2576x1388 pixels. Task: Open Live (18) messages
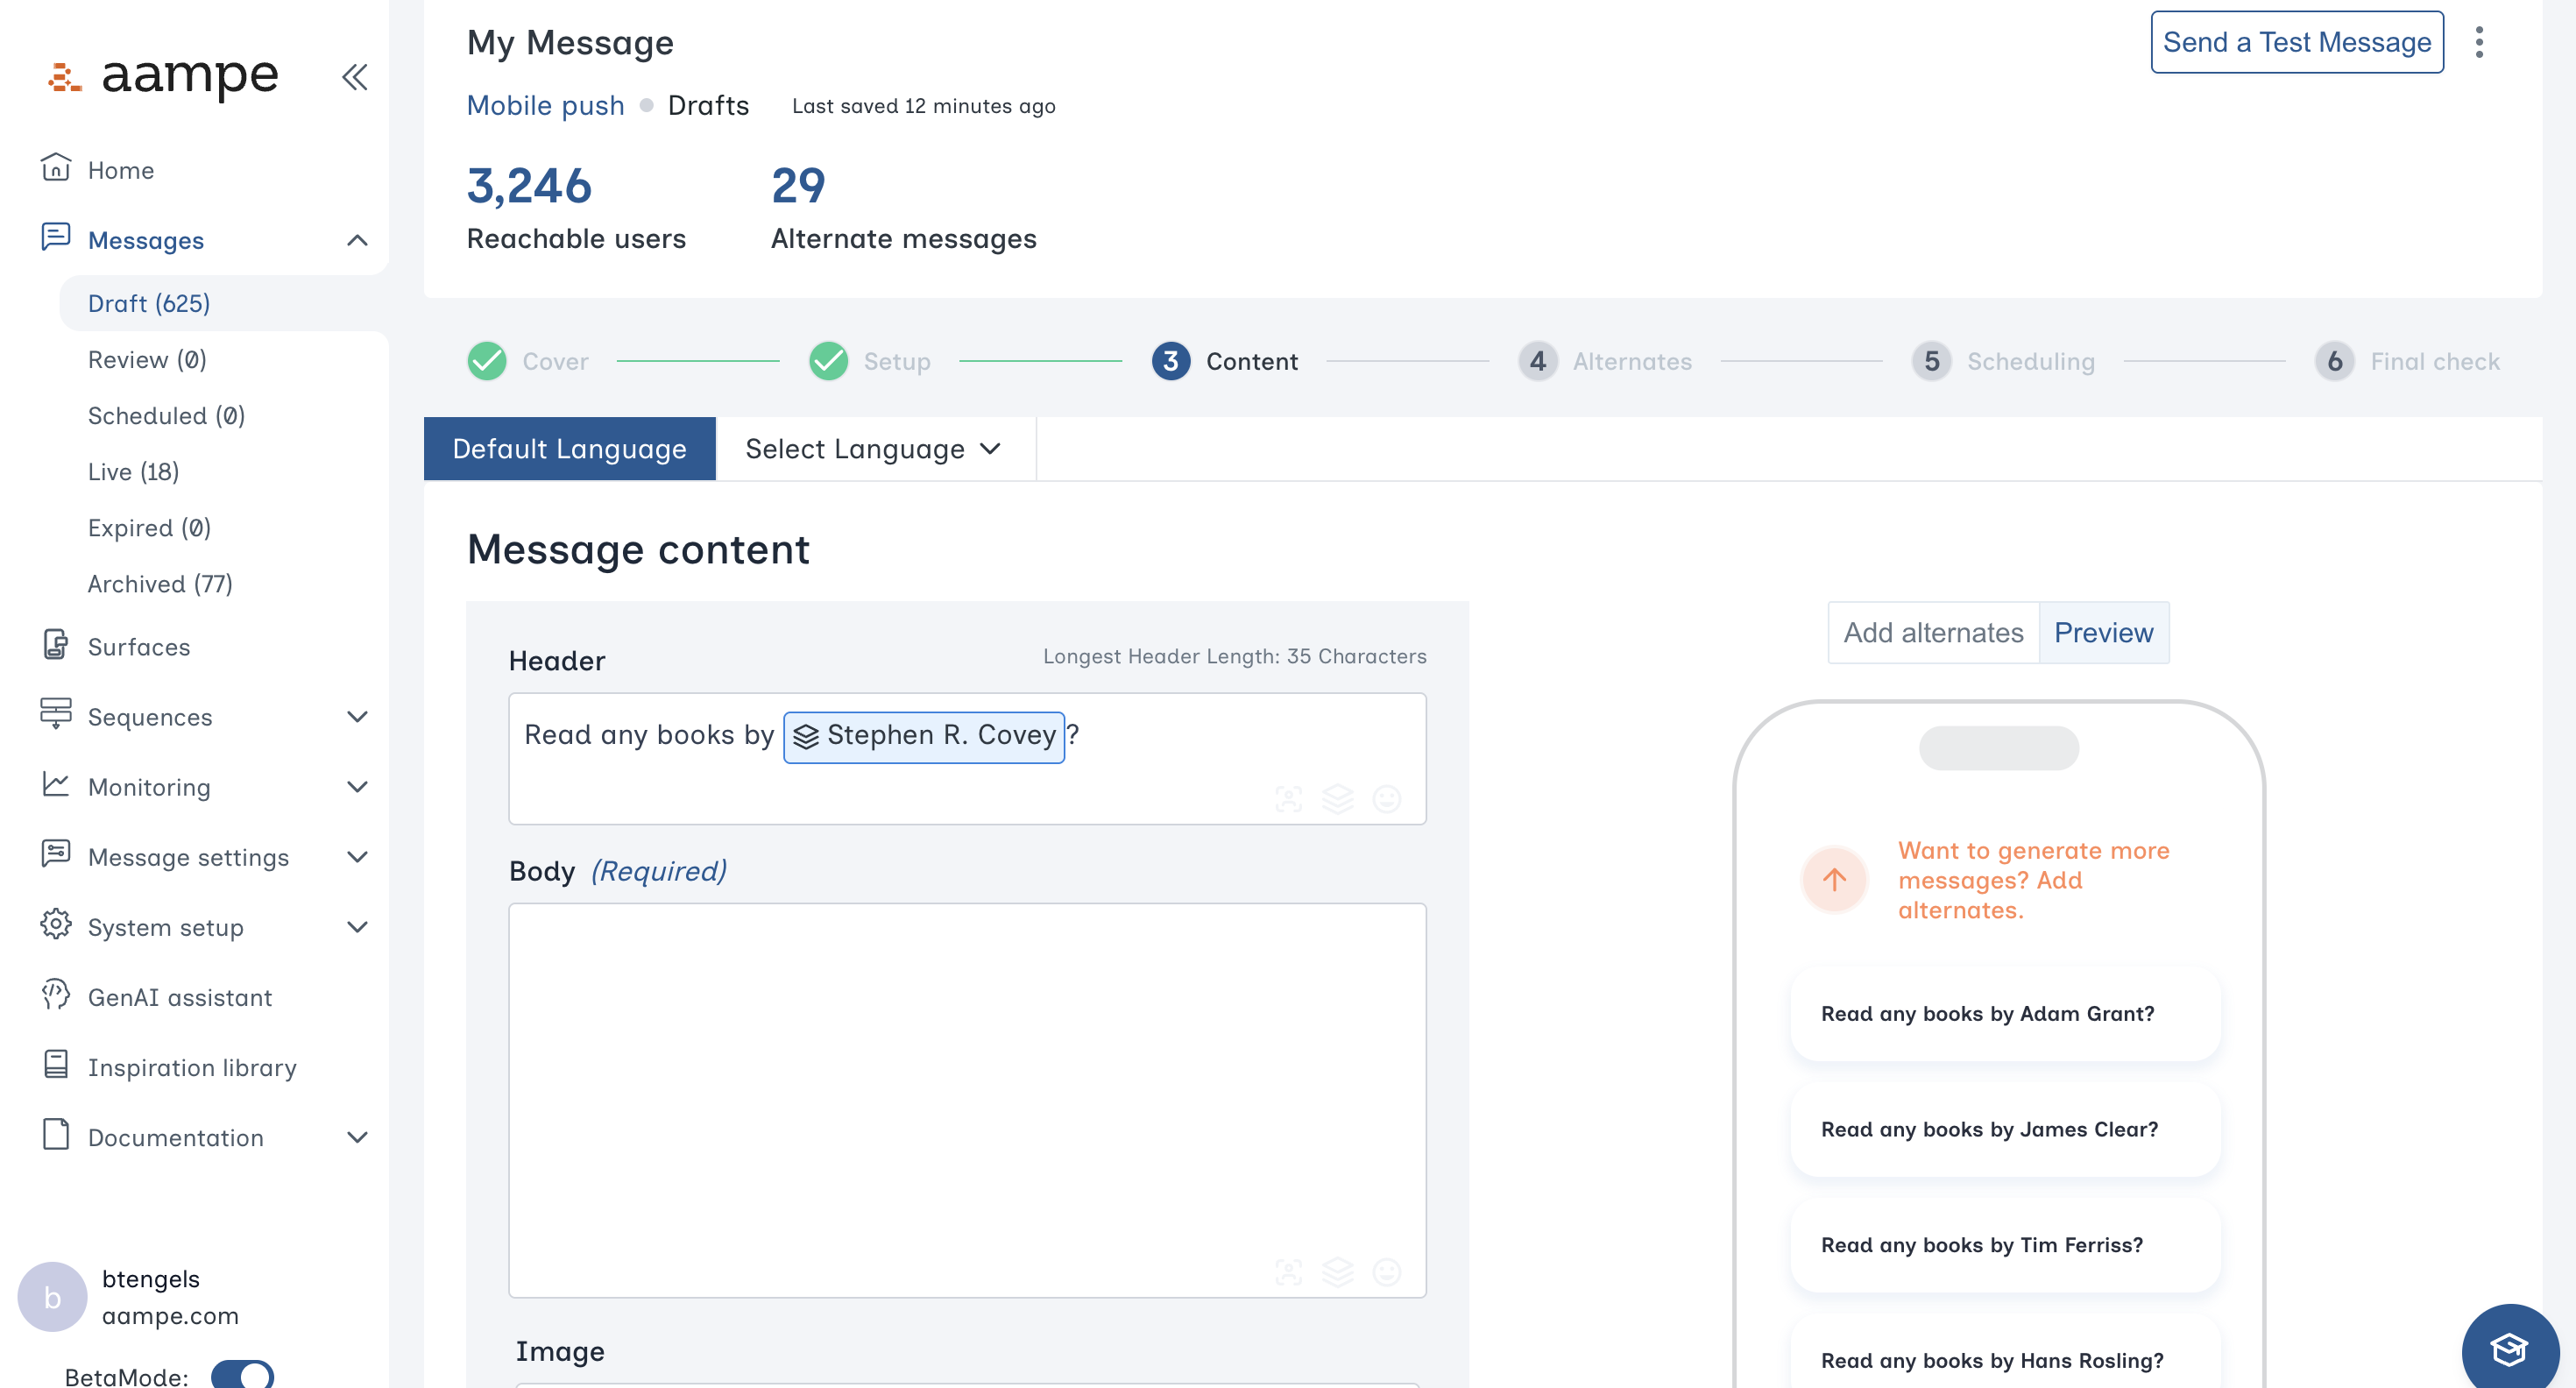(x=133, y=471)
